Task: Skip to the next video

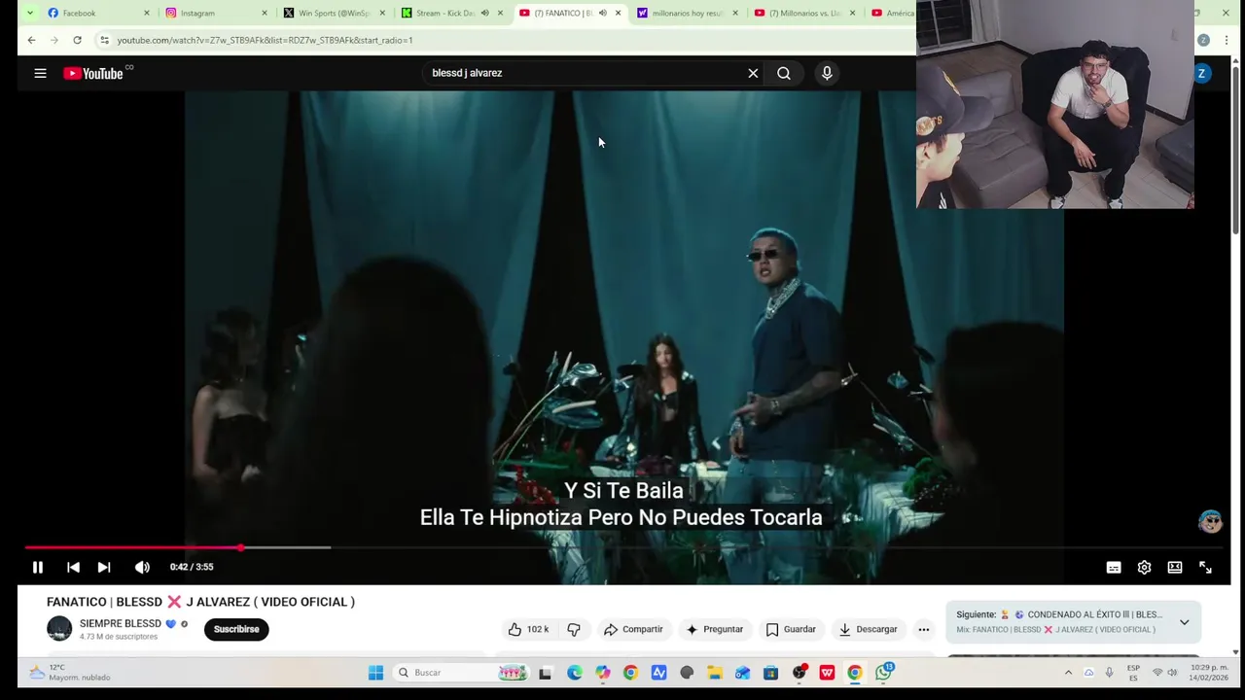Action: (x=104, y=567)
